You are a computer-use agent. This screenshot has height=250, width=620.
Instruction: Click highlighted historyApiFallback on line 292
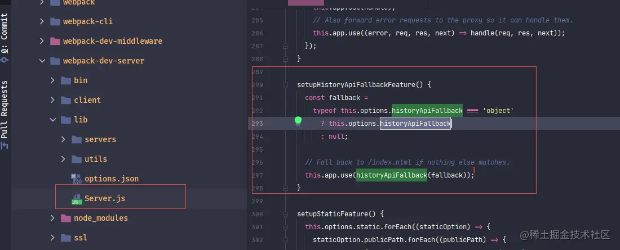(x=427, y=111)
